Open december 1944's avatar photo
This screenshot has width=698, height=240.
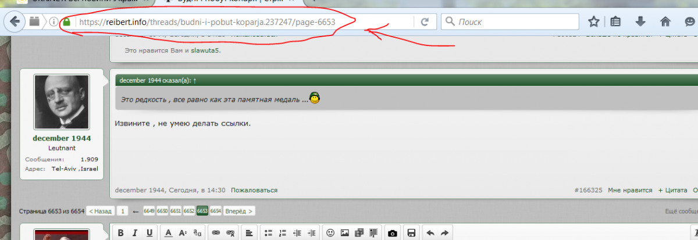tap(61, 102)
